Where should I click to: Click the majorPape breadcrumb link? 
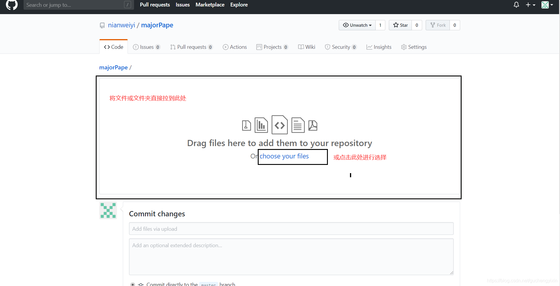click(x=113, y=68)
